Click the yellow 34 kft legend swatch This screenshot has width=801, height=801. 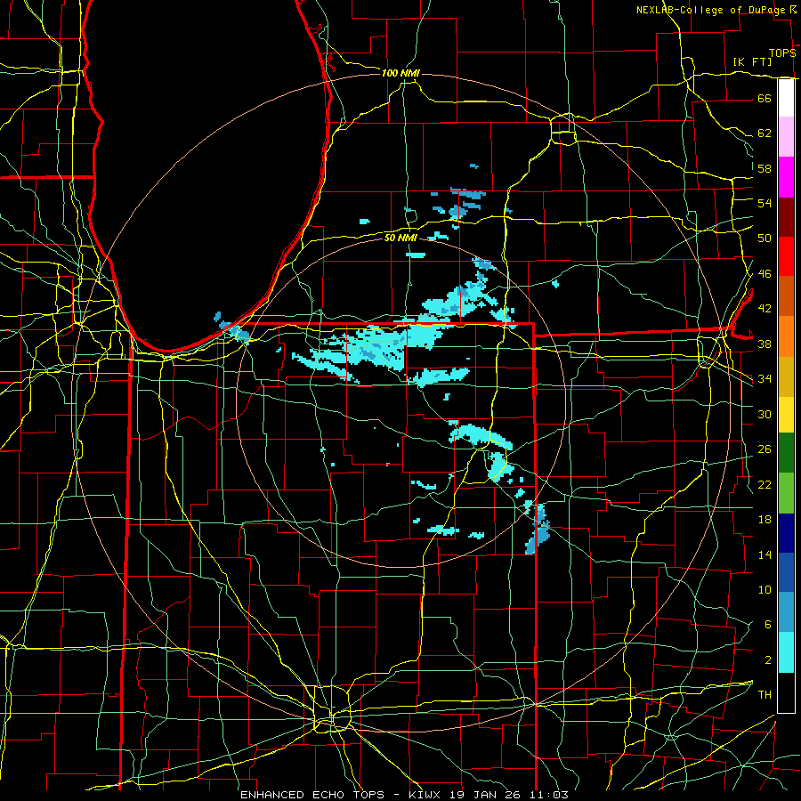(786, 414)
